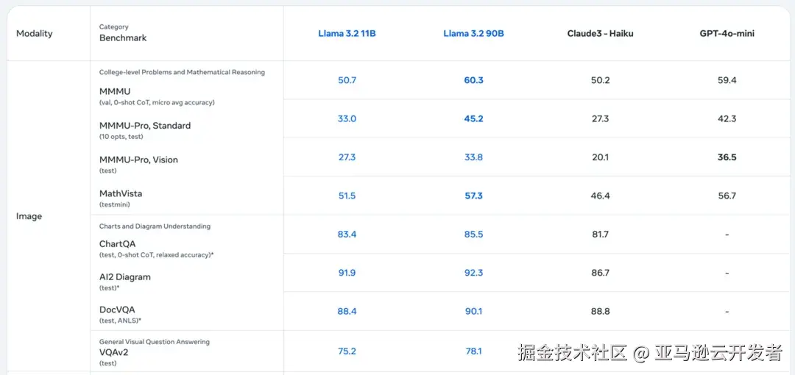This screenshot has height=375, width=795.
Task: Select the ChartQA benchmark name
Action: pos(118,244)
